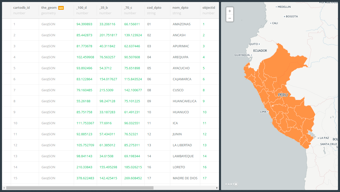Click the value 102.459908
Viewport: 340px width, 192px height.
(x=85, y=57)
